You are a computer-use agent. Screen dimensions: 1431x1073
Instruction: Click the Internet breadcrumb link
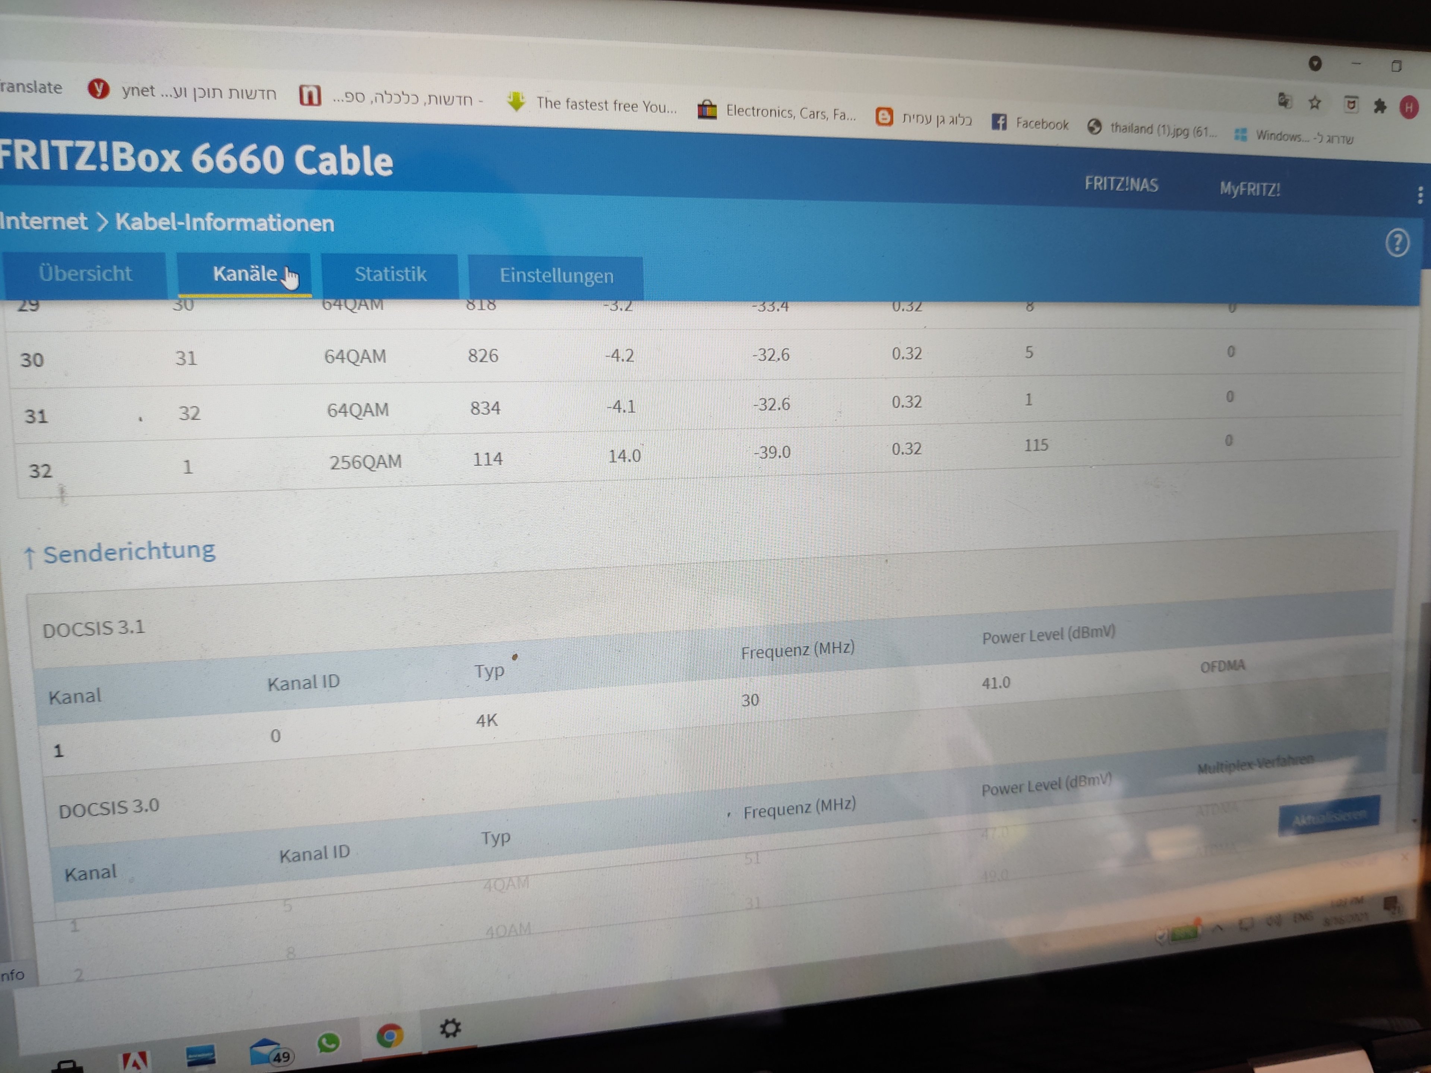click(x=43, y=221)
